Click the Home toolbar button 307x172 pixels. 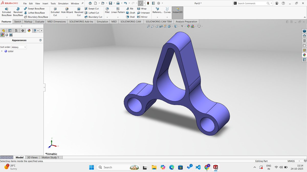click(x=90, y=3)
